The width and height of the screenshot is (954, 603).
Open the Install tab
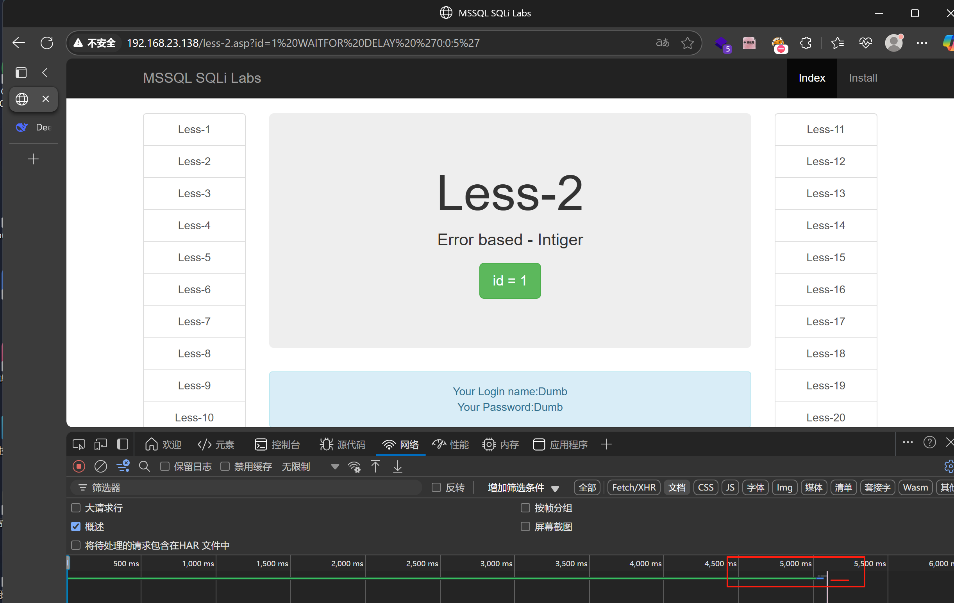click(x=863, y=78)
